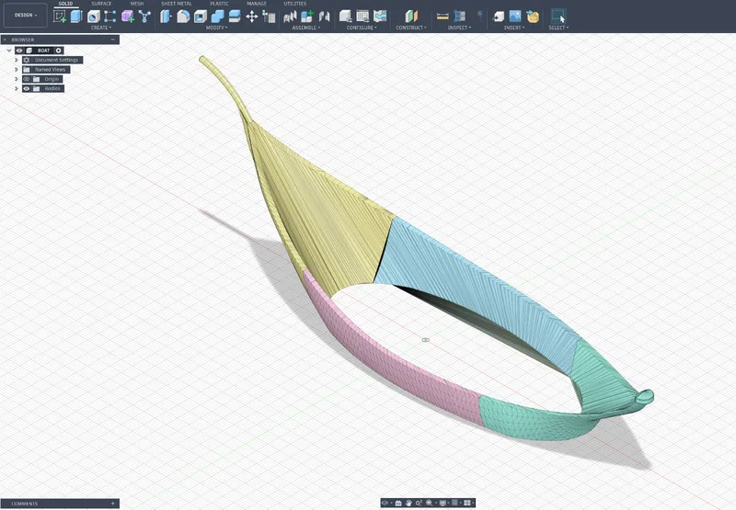
Task: Toggle the BOAT component eye icon
Action: click(x=19, y=51)
